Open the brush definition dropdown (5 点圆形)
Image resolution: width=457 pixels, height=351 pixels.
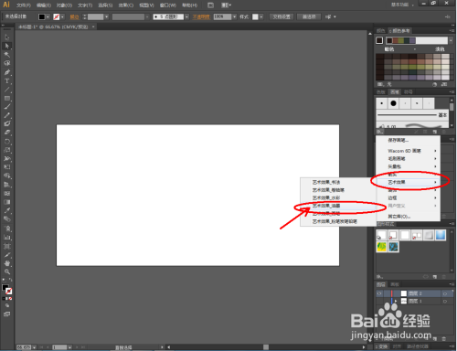(186, 17)
